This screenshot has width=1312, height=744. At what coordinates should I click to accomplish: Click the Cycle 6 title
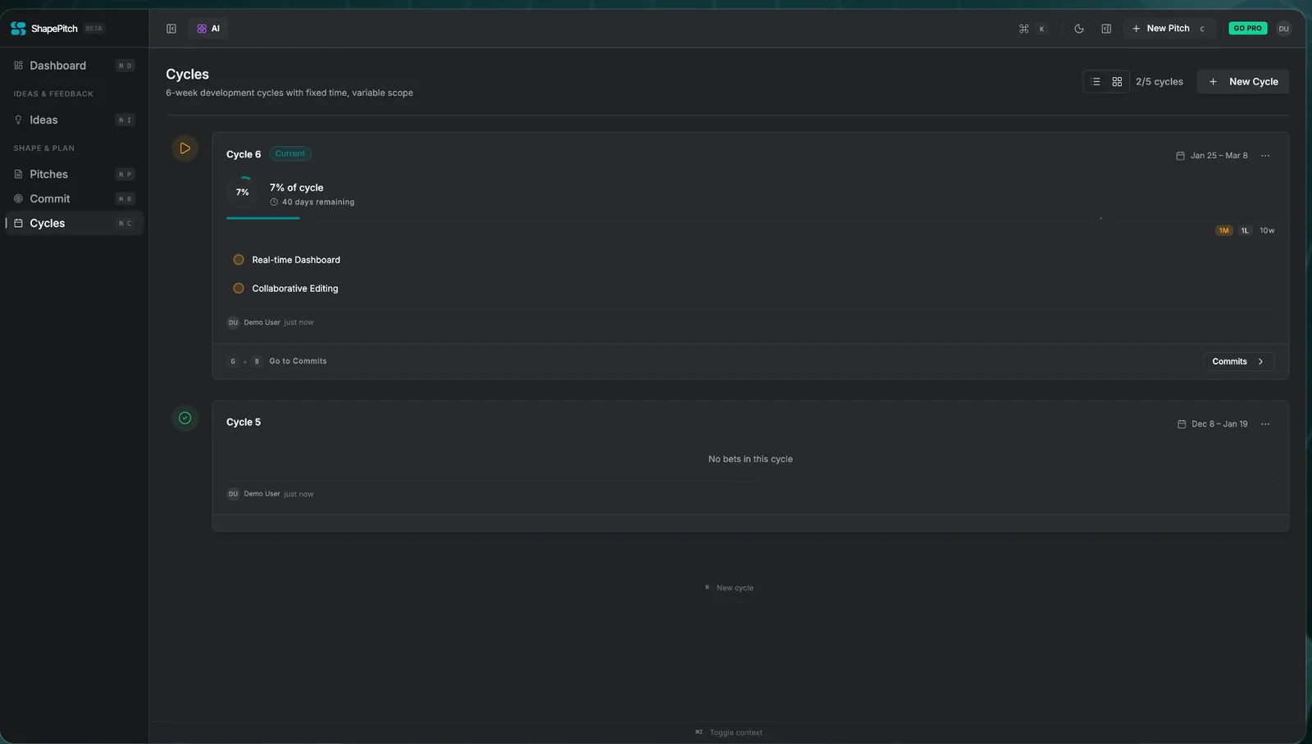coord(244,154)
